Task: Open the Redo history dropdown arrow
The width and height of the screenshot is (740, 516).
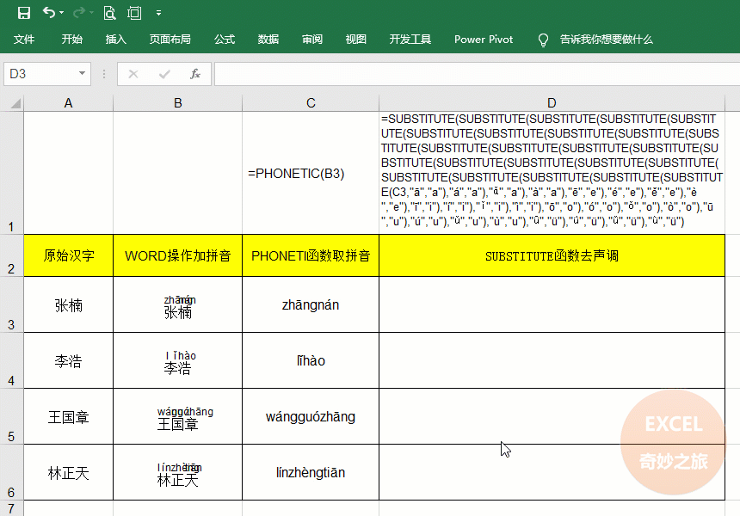Action: click(91, 13)
